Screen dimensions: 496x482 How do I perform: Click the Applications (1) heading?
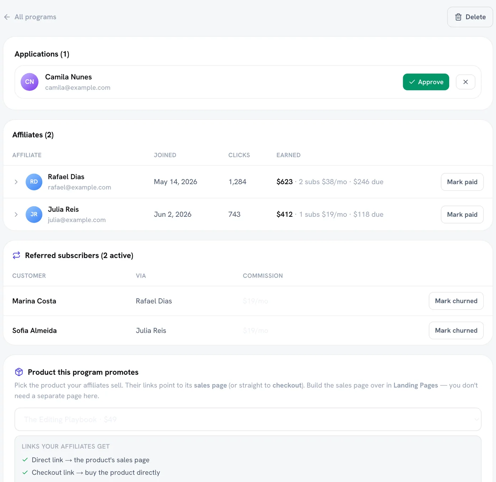(42, 54)
